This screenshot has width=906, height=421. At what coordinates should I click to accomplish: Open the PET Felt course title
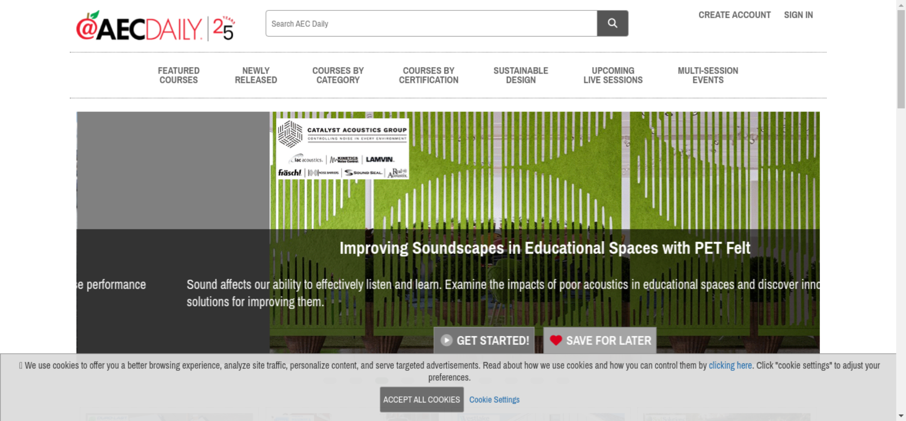coord(545,248)
